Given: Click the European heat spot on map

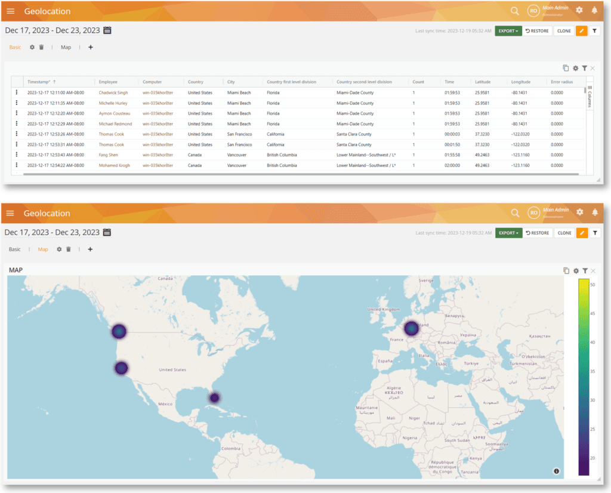Looking at the screenshot, I should pos(411,328).
